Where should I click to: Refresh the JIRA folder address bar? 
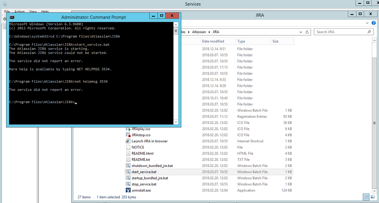307,32
